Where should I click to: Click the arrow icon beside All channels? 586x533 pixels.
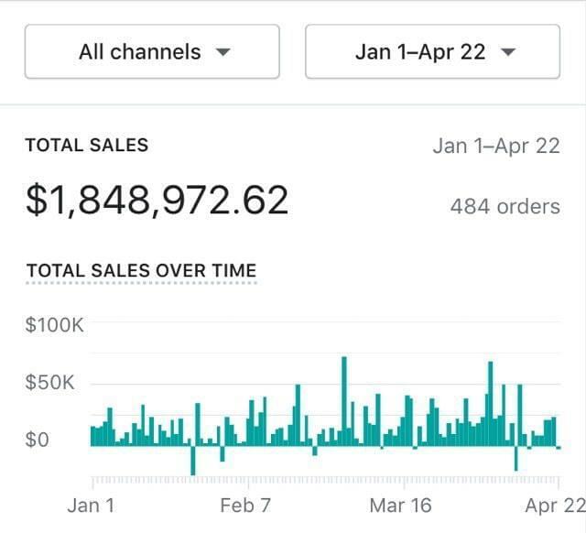222,52
